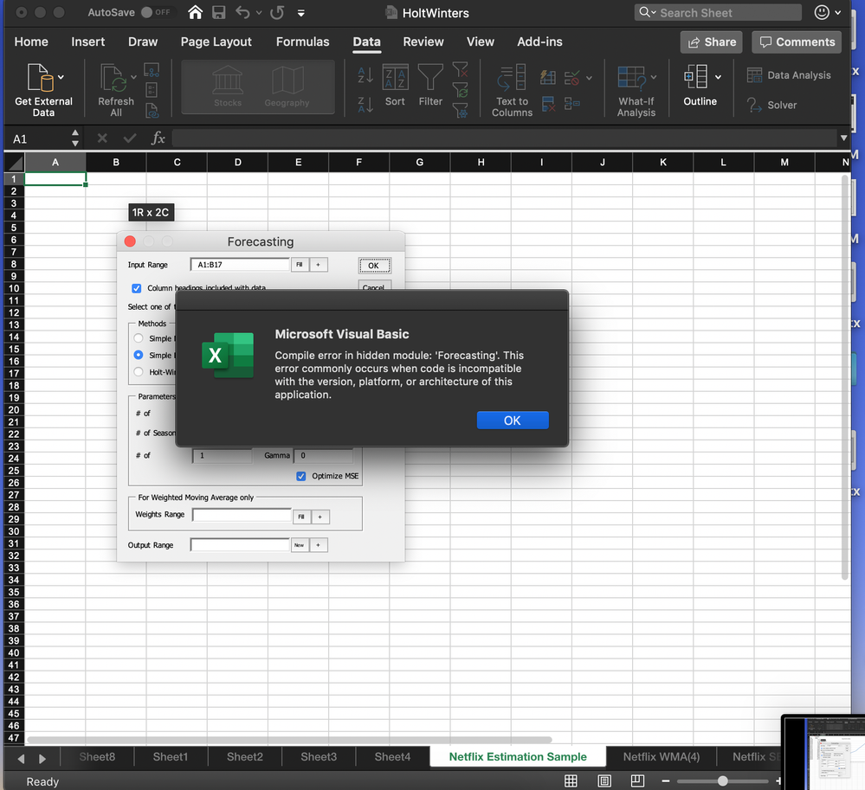Open the Formulas ribbon tab
The image size is (865, 790).
pyautogui.click(x=302, y=42)
